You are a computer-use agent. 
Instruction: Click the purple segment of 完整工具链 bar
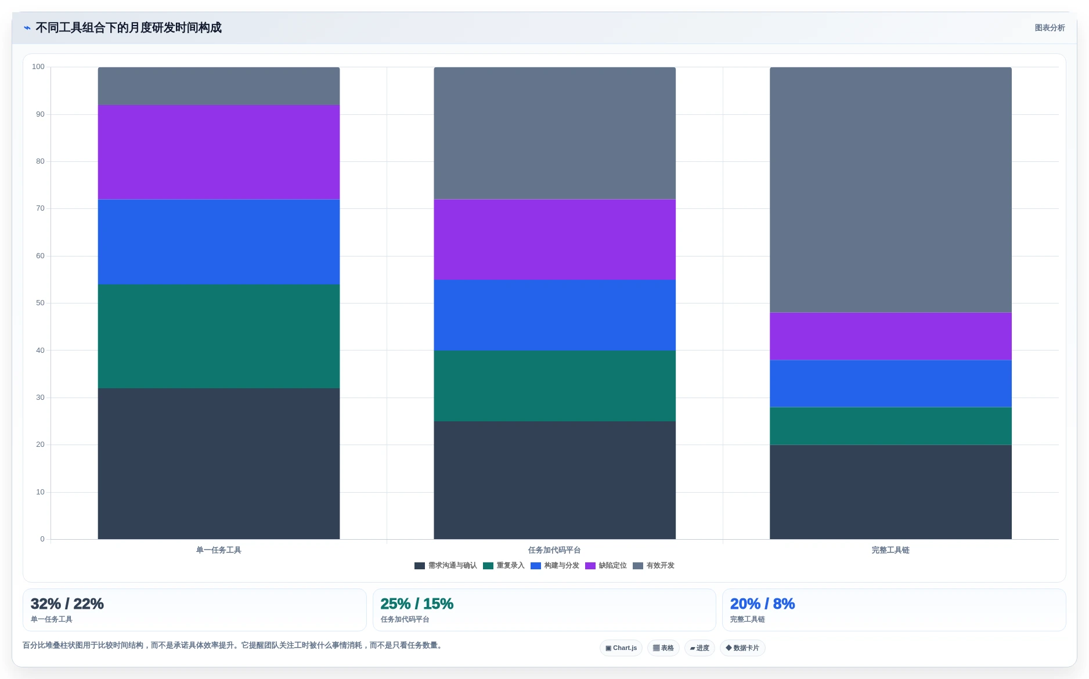click(x=890, y=337)
